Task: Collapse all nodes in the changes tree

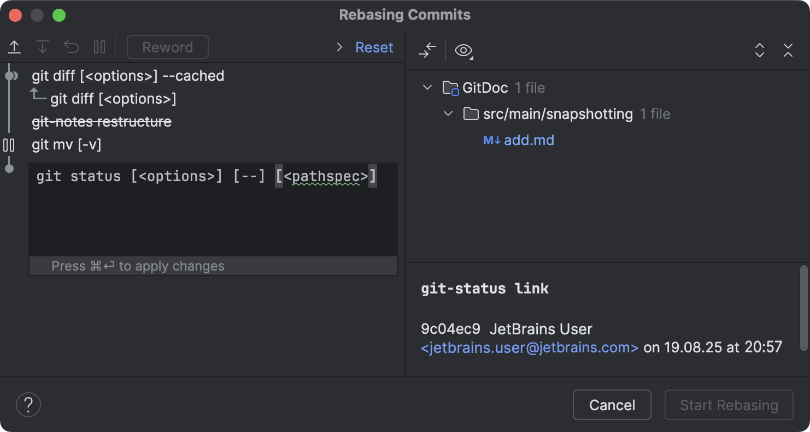Action: tap(788, 50)
